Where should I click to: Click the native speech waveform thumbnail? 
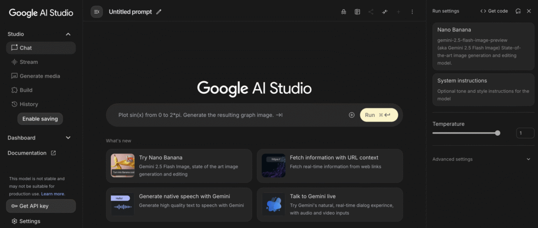pos(122,204)
